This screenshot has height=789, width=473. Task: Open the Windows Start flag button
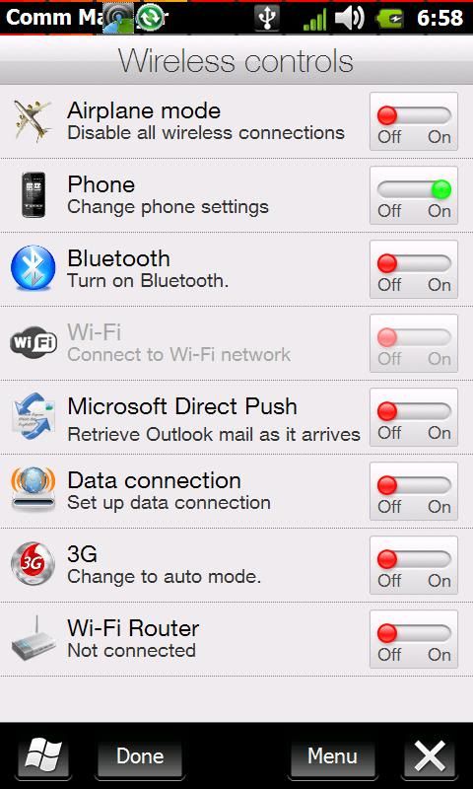(x=43, y=756)
